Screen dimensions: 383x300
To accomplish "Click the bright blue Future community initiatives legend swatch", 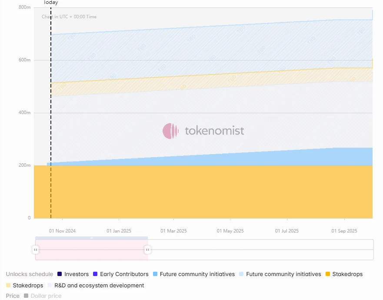I will (155, 274).
